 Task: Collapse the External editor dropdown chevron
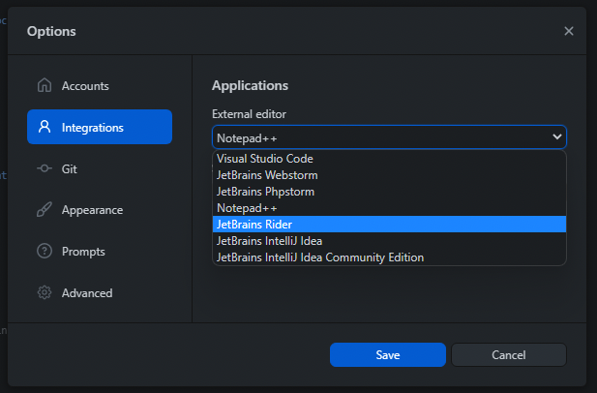click(557, 136)
